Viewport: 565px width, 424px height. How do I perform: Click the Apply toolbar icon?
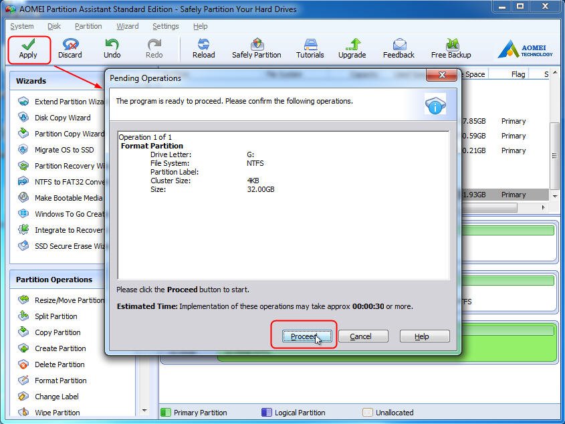pyautogui.click(x=28, y=49)
